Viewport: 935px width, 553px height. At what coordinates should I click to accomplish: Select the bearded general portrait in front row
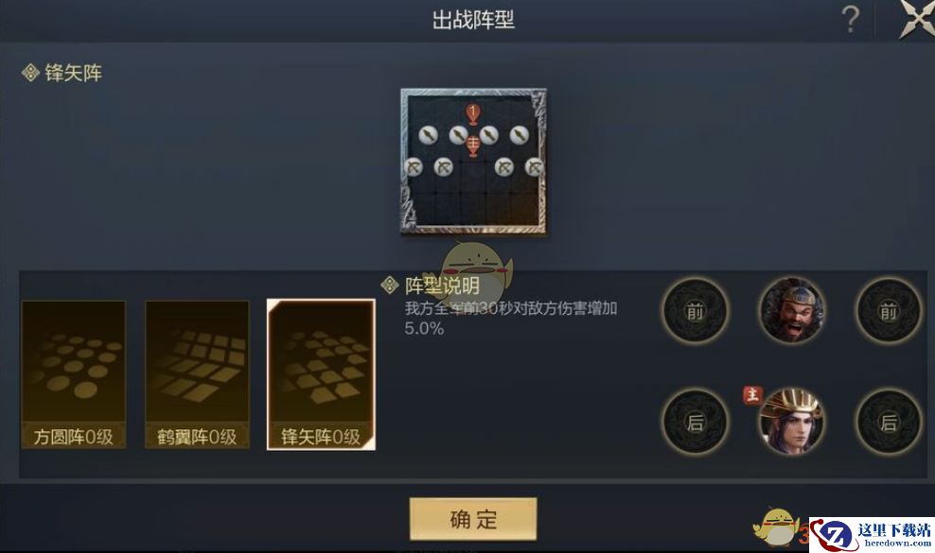(791, 310)
